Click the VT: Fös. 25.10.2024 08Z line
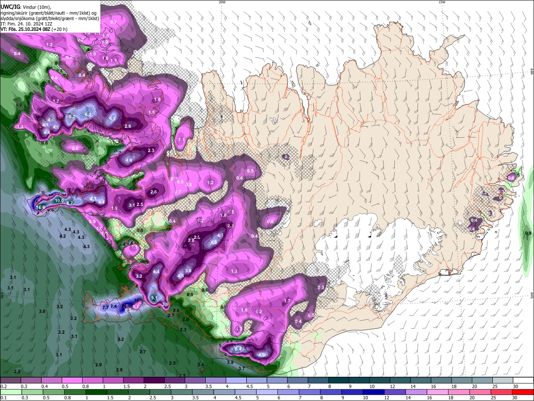This screenshot has height=401, width=534. click(34, 29)
